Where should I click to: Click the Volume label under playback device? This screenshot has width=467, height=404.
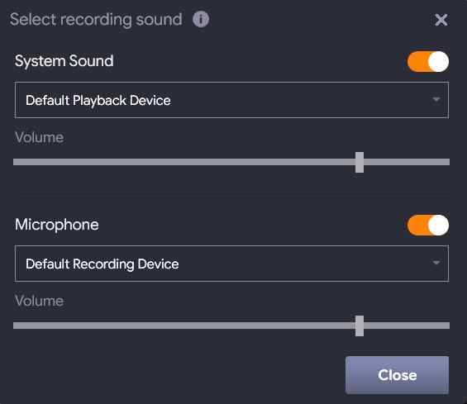coord(39,137)
